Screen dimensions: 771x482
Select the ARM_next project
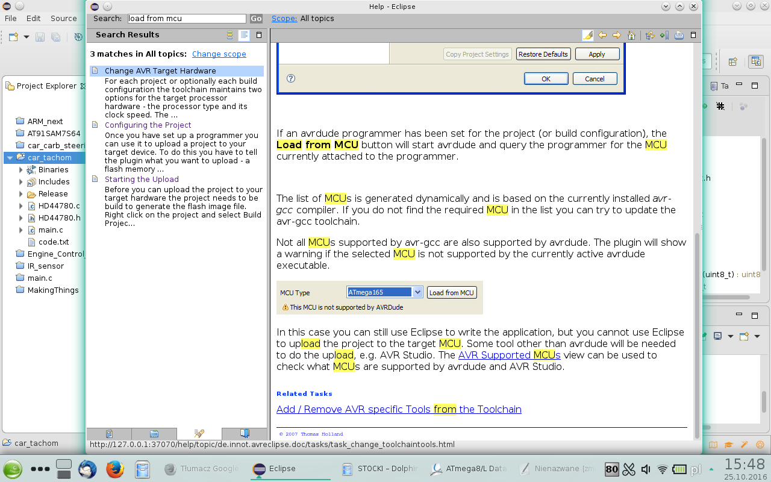click(45, 122)
